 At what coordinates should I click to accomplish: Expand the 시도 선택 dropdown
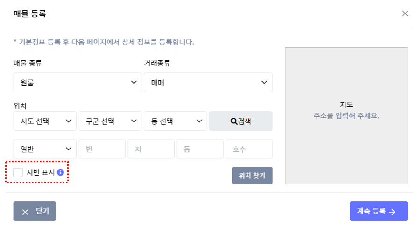[x=45, y=121]
